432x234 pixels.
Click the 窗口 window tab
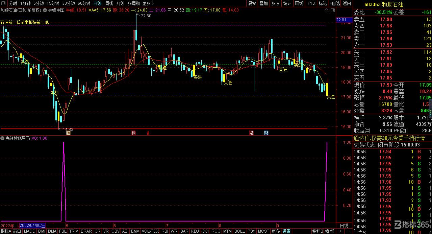coord(17,231)
